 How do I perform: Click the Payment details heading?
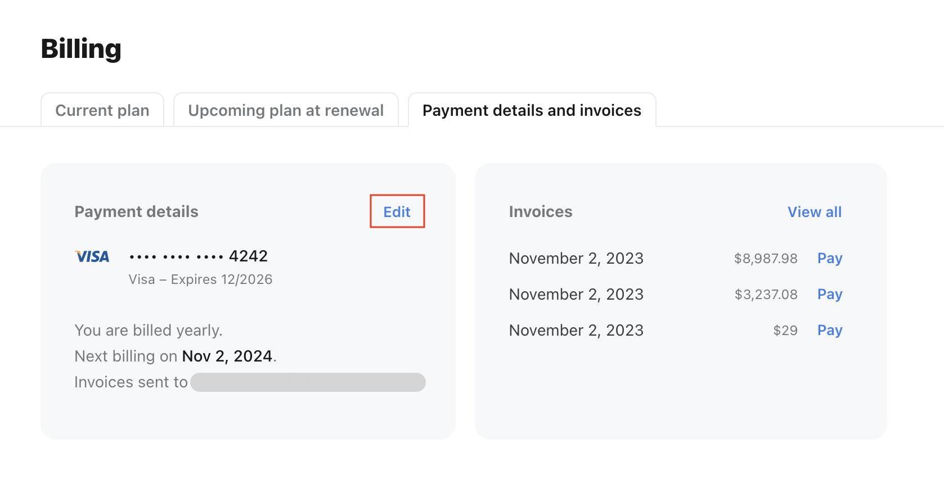136,211
